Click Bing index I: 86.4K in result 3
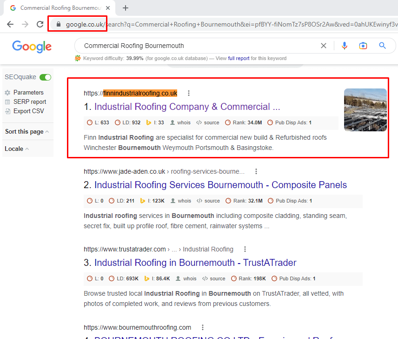Screen dimensions: 398x339 (x=157, y=279)
